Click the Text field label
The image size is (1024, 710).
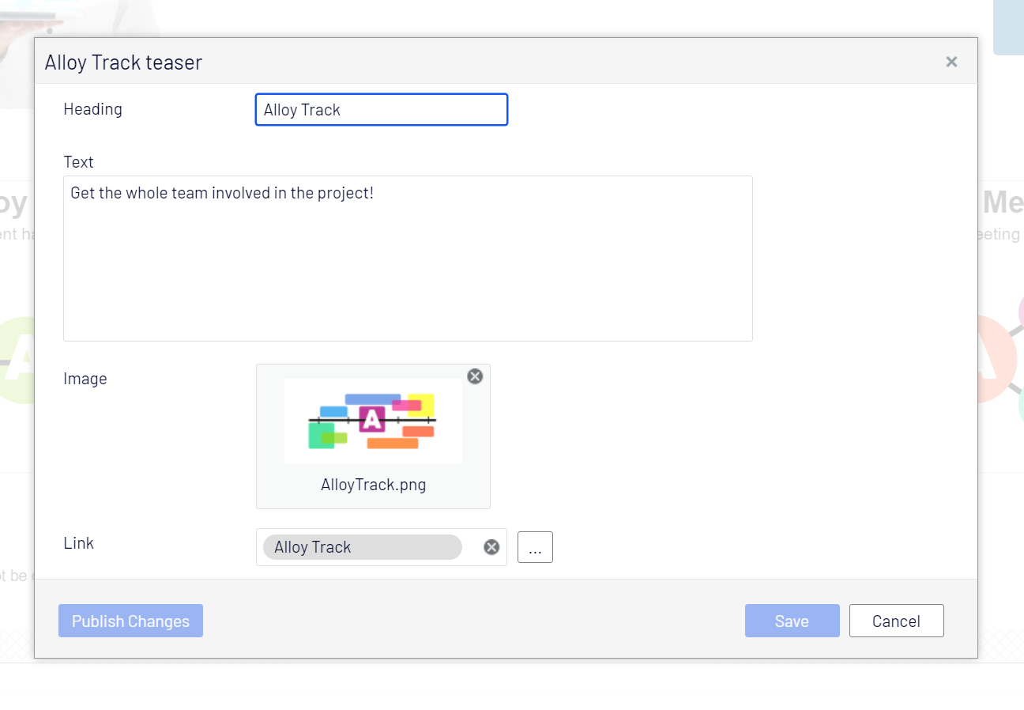point(78,162)
